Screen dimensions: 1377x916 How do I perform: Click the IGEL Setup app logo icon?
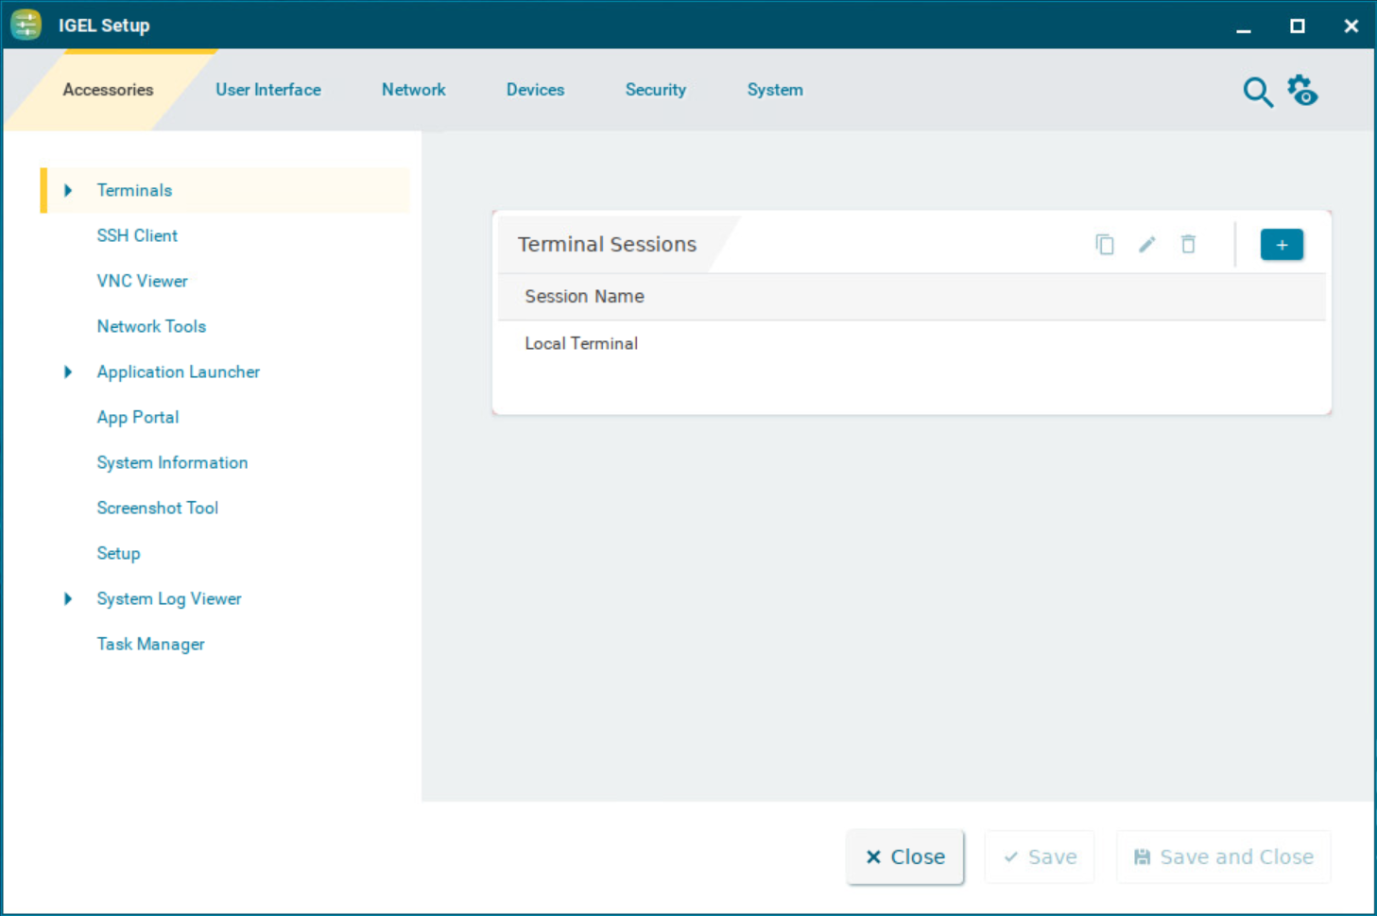(x=26, y=26)
